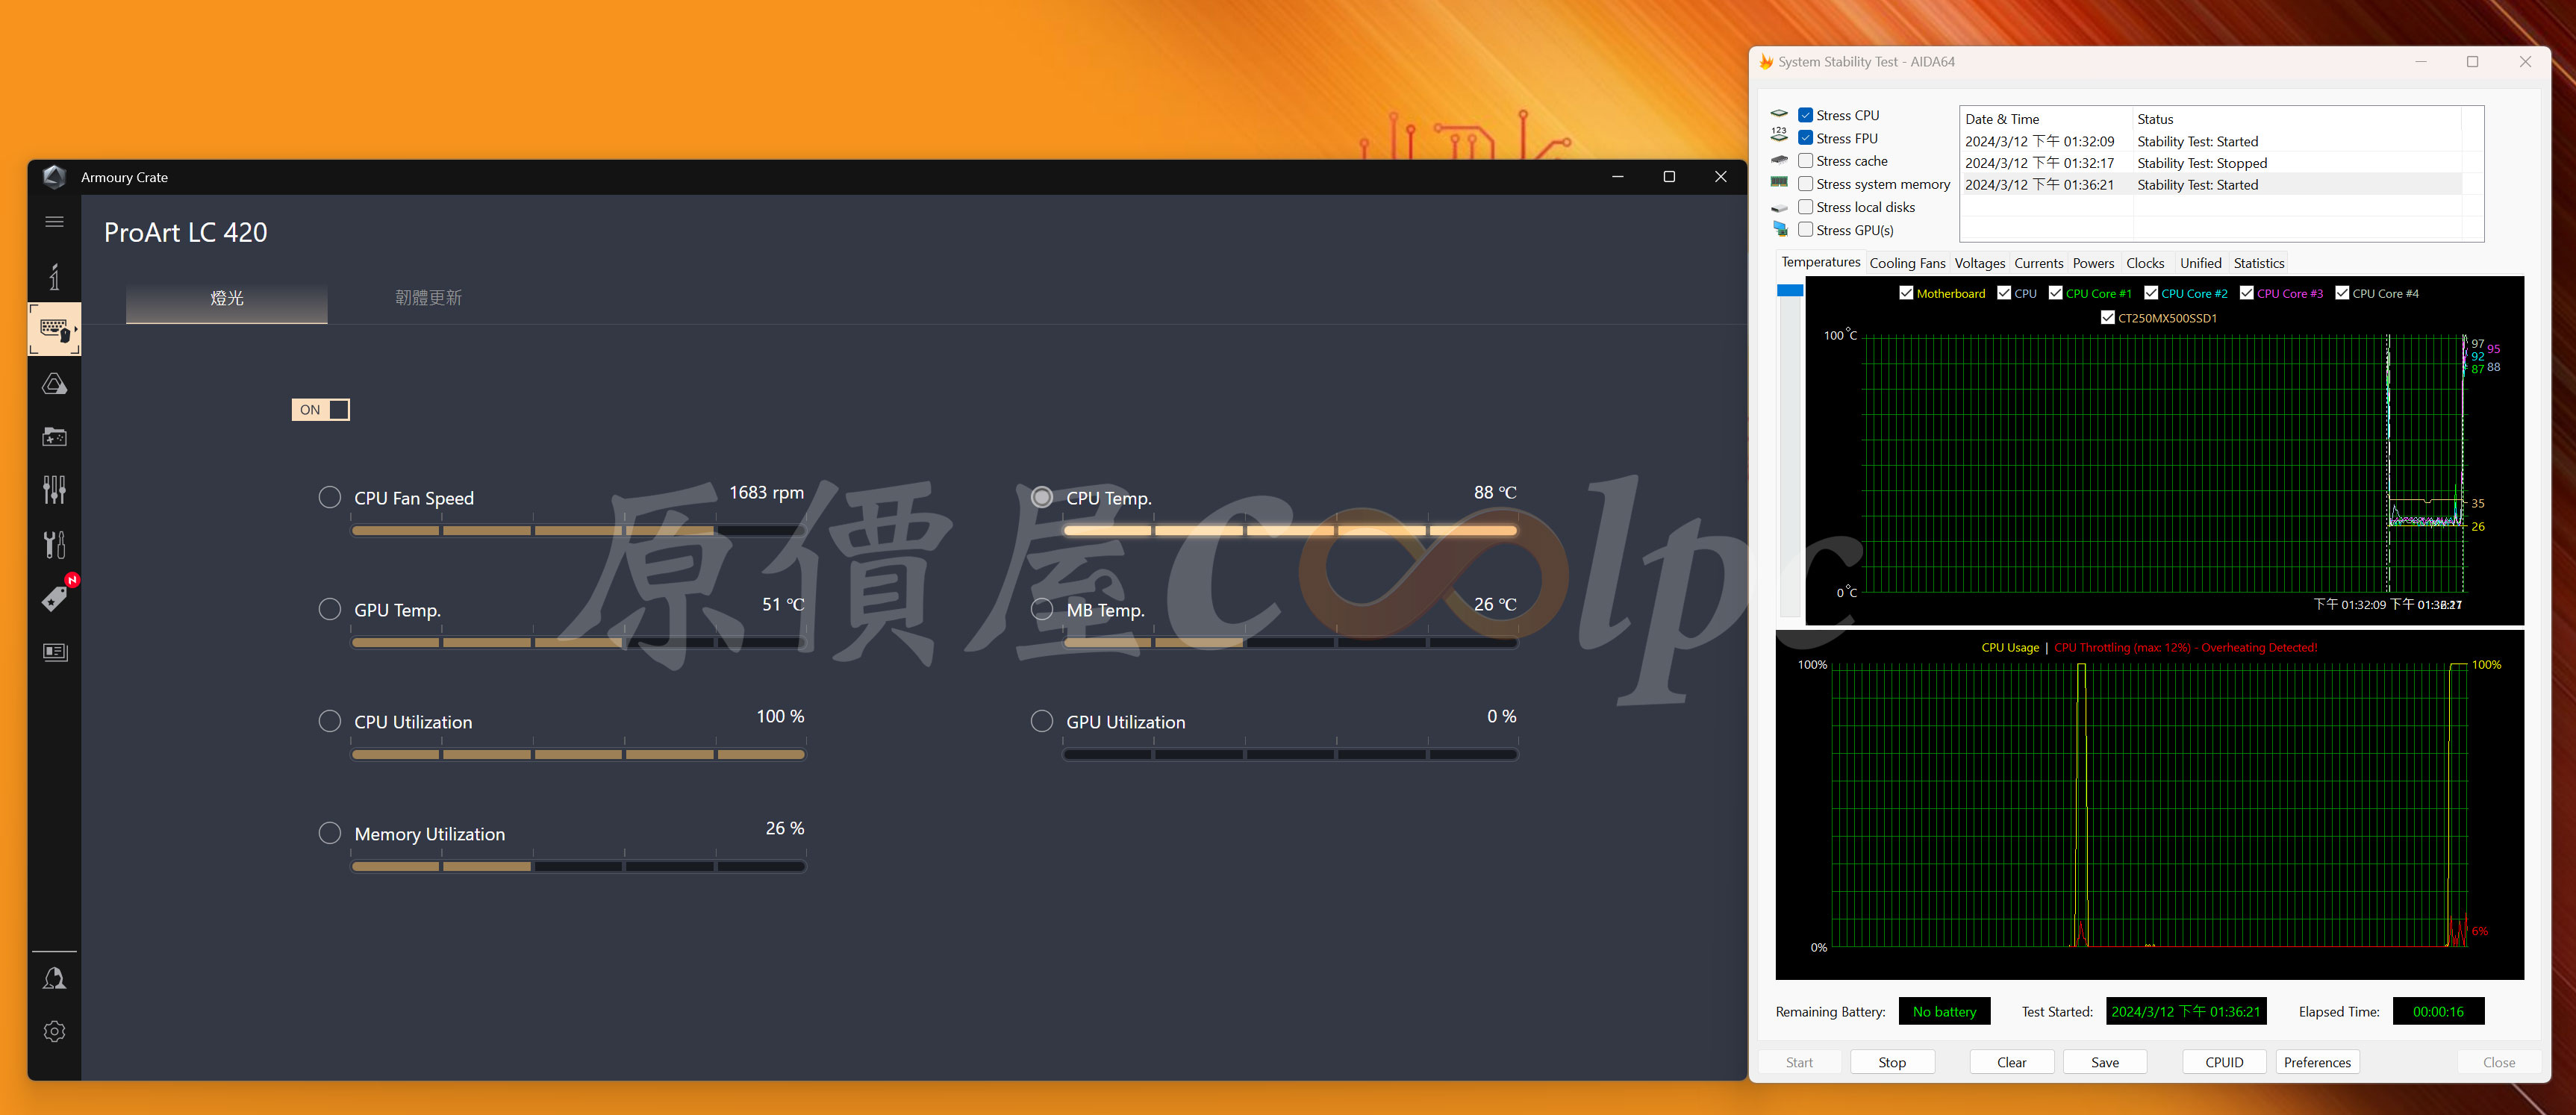
Task: Enable the Stress system memory checkbox
Action: click(1805, 184)
